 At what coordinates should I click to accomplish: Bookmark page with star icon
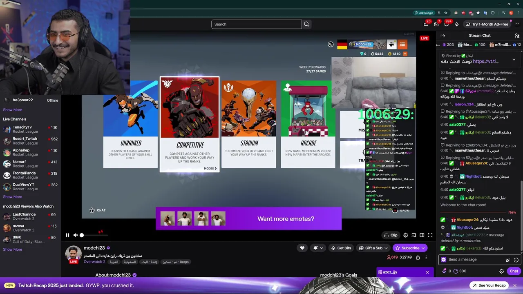446,13
